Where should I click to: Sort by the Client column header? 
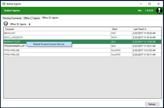click(x=121, y=29)
